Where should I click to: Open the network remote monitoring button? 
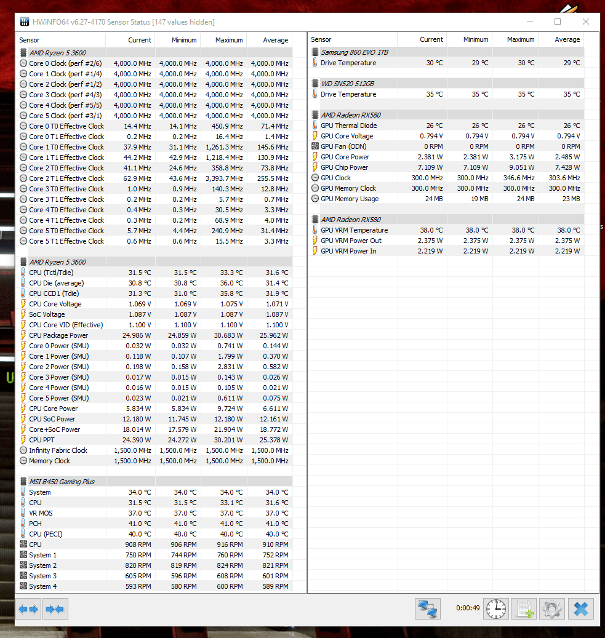(428, 608)
